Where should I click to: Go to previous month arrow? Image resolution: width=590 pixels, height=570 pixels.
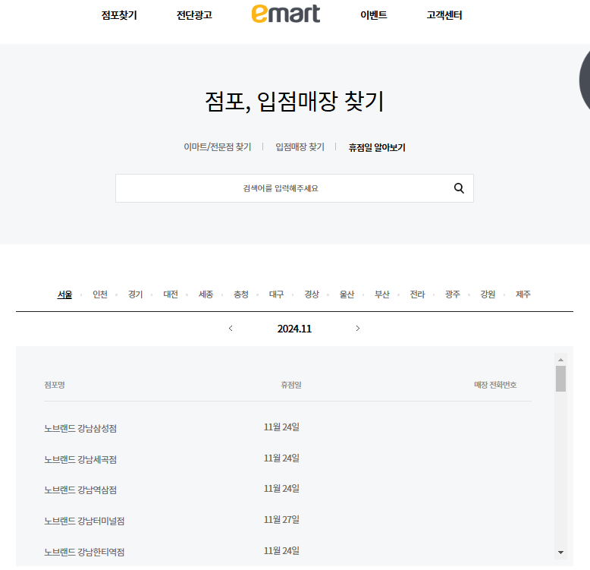coord(231,329)
